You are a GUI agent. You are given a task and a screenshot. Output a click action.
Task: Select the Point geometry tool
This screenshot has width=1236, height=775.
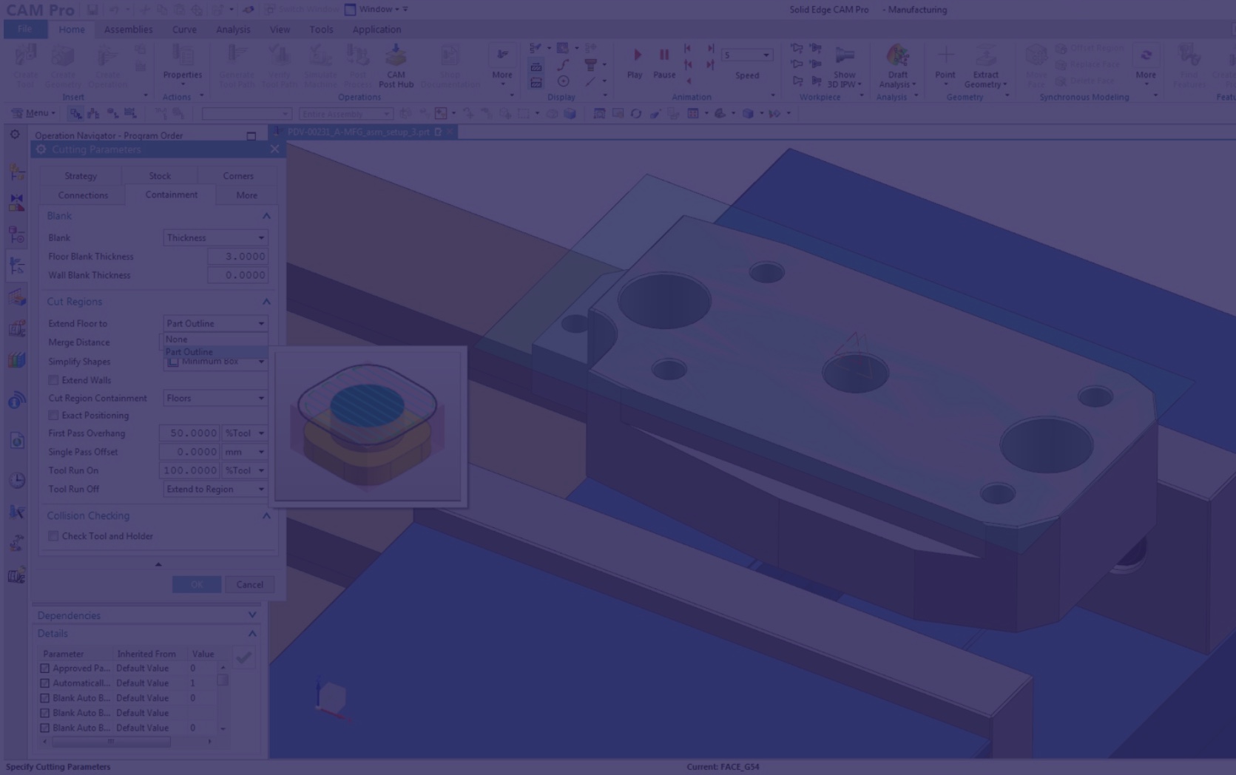pyautogui.click(x=945, y=65)
